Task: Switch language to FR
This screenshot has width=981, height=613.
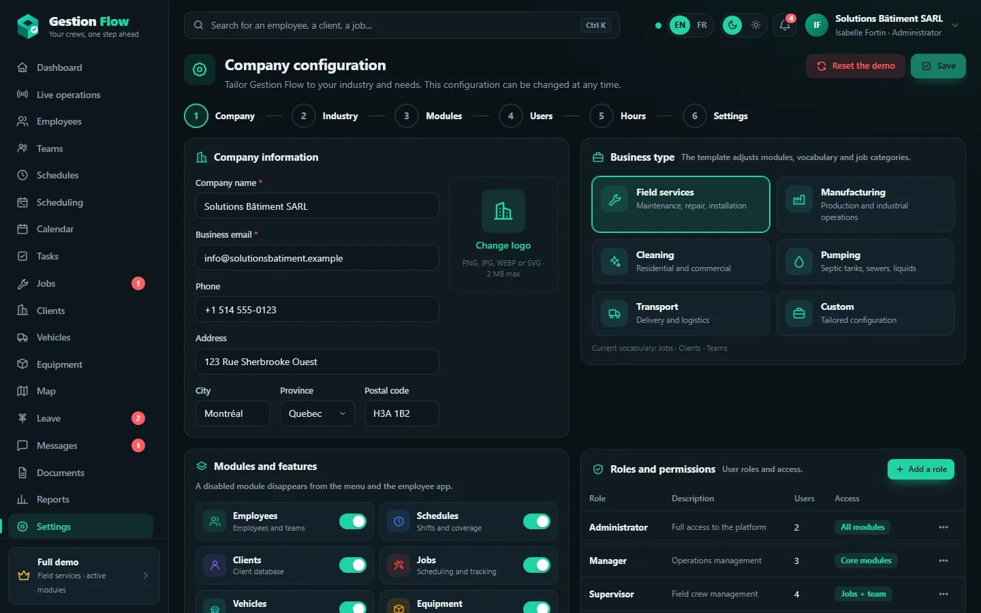Action: [702, 25]
